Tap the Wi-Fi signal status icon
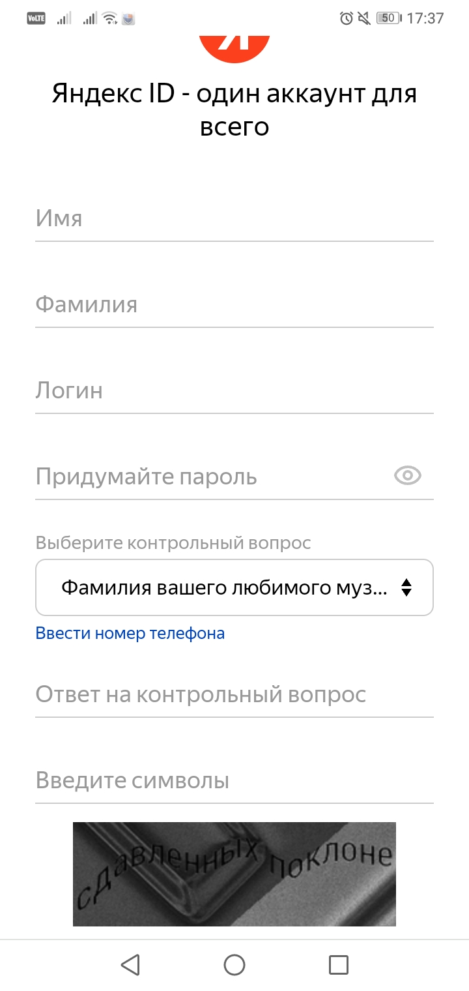469x991 pixels. coord(110,18)
